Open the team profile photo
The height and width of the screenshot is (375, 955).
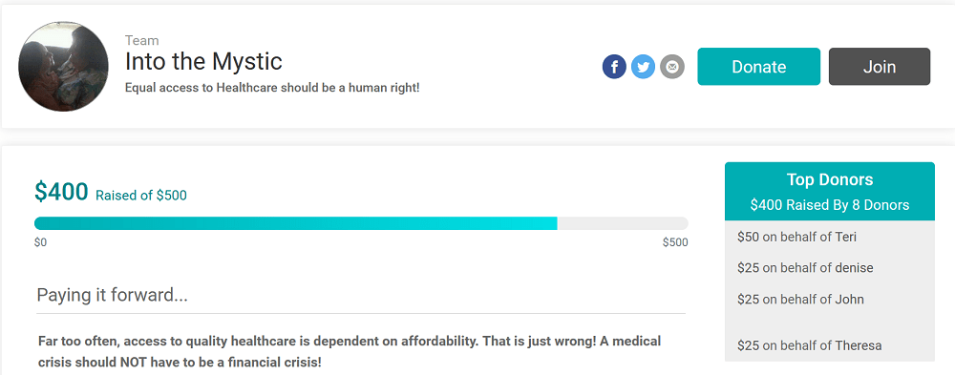[x=63, y=67]
